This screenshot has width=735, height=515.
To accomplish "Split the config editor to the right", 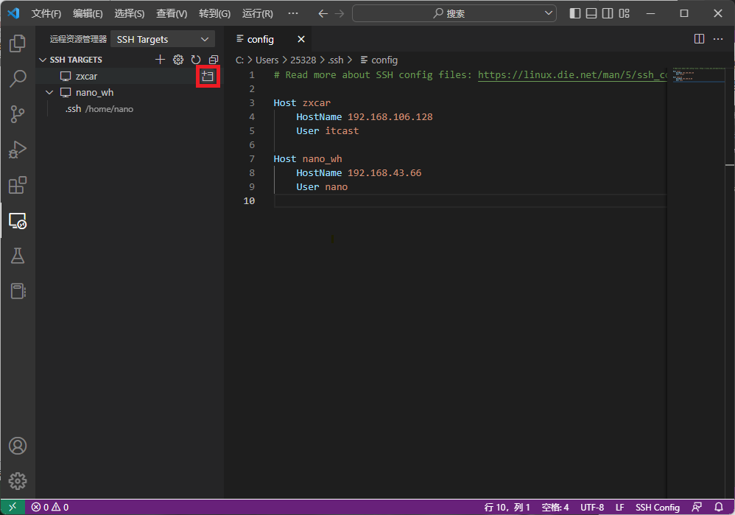I will pos(699,39).
